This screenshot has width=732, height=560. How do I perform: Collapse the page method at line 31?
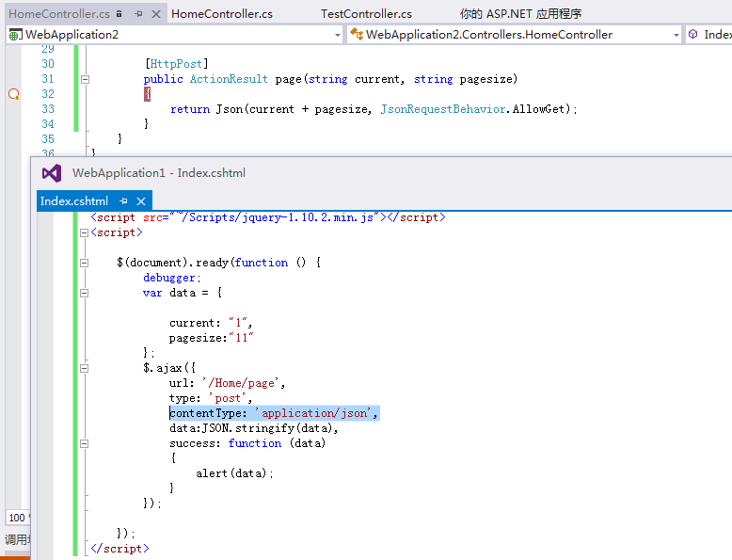point(85,79)
